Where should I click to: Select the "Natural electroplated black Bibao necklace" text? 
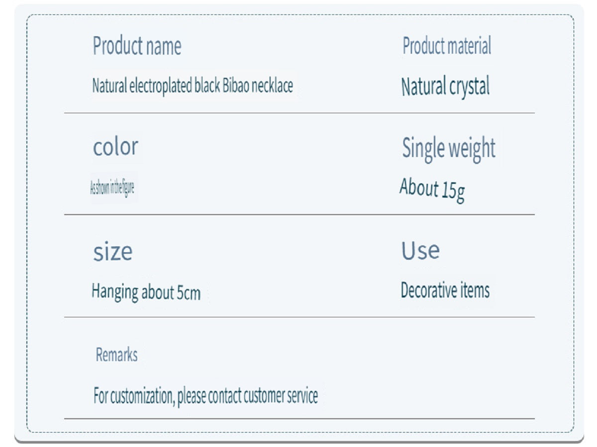tap(193, 86)
